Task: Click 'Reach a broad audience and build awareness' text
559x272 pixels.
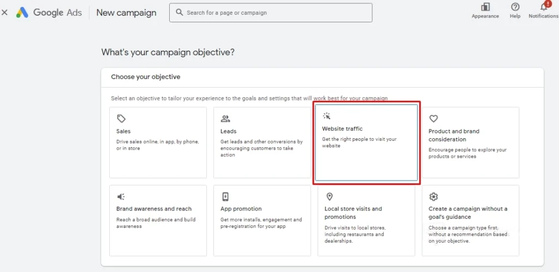Action: (x=156, y=222)
